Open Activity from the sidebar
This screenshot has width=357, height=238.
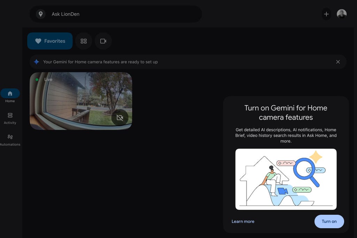click(x=10, y=118)
